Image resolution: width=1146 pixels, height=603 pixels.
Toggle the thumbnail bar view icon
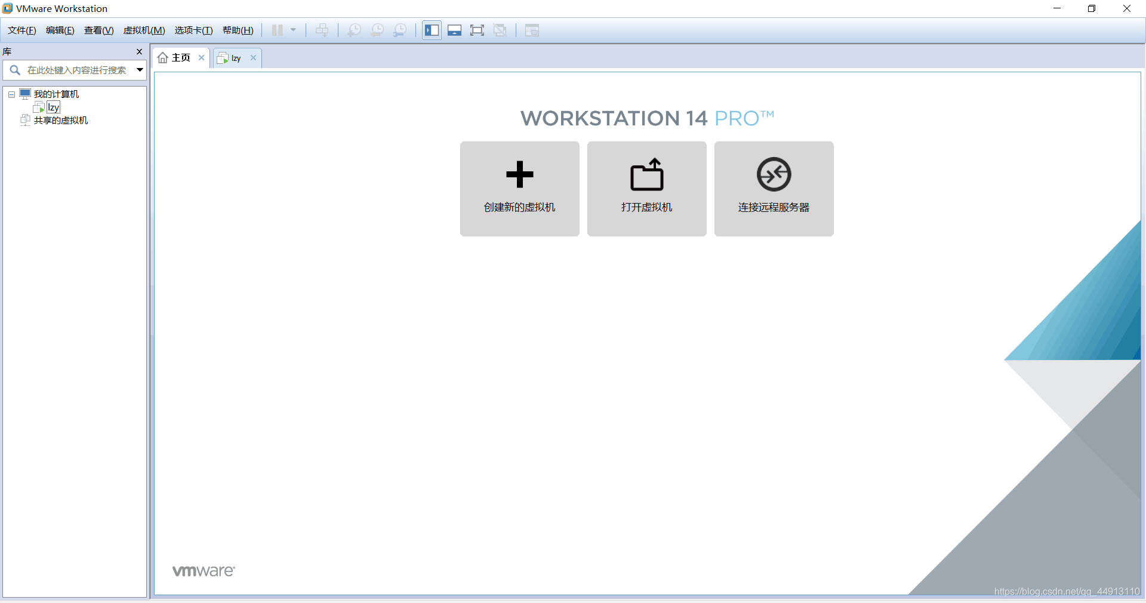pos(455,30)
